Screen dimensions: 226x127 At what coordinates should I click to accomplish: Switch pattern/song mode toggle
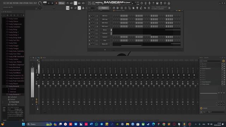click(45, 3)
